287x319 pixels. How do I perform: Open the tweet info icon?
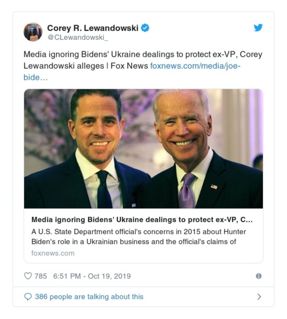tap(258, 276)
